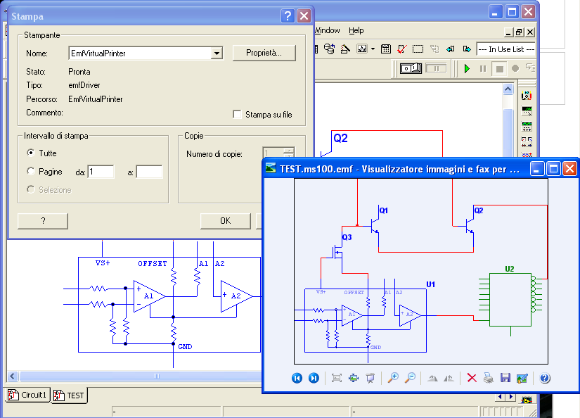The width and height of the screenshot is (580, 418).
Task: Delete the image with the red X icon
Action: [472, 379]
